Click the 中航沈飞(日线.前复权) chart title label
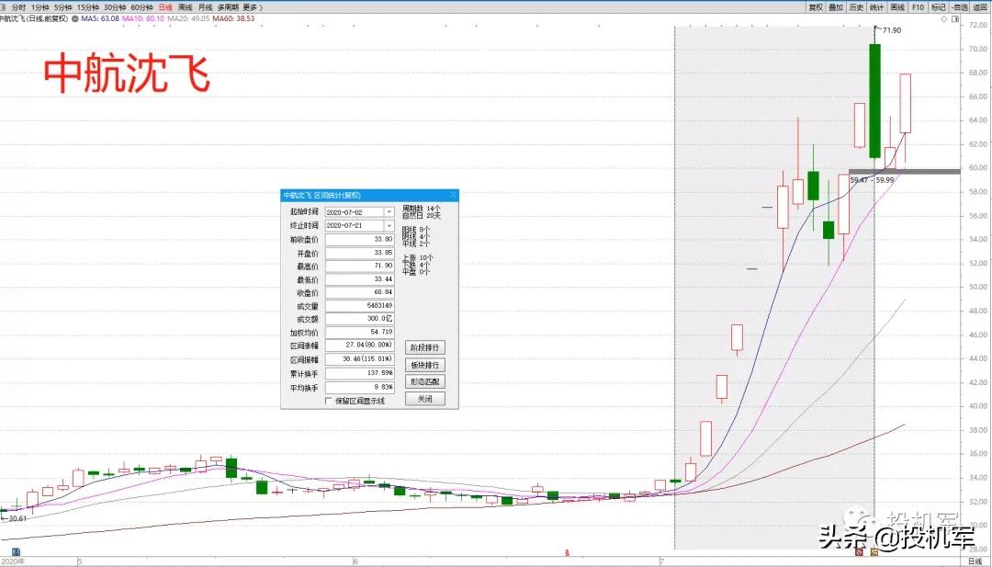992x567 pixels. point(34,19)
